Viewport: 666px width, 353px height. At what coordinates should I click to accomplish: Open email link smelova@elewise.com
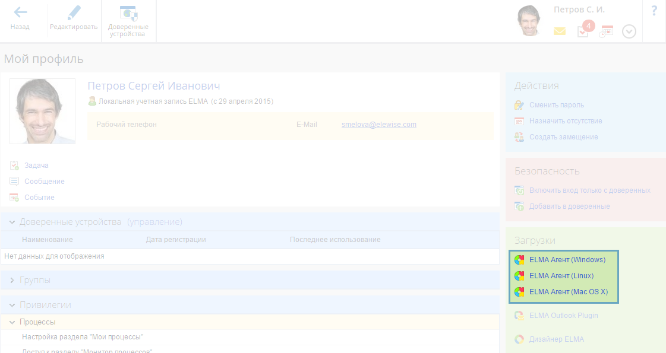tap(379, 125)
